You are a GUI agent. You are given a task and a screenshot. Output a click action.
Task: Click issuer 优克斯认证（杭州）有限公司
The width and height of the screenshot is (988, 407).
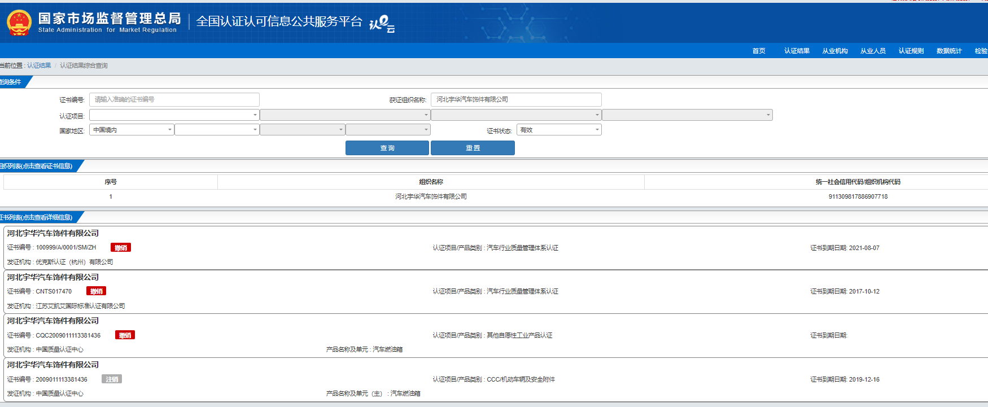point(75,262)
